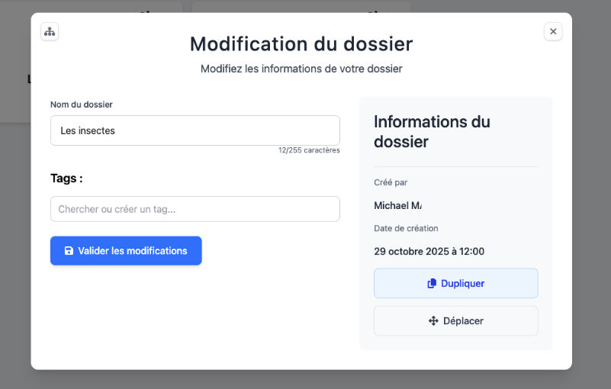611x389 pixels.
Task: Move the folder using the Déplacer button
Action: point(455,321)
